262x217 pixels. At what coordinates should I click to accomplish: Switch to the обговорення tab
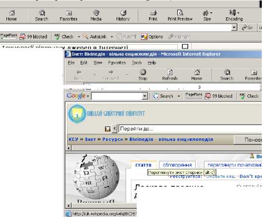[177, 165]
